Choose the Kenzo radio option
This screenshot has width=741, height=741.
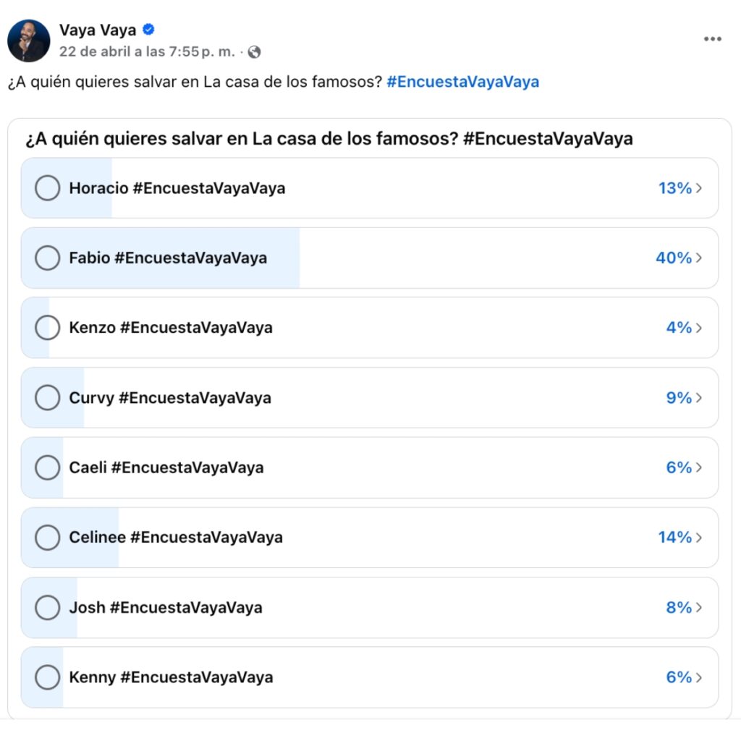click(47, 328)
